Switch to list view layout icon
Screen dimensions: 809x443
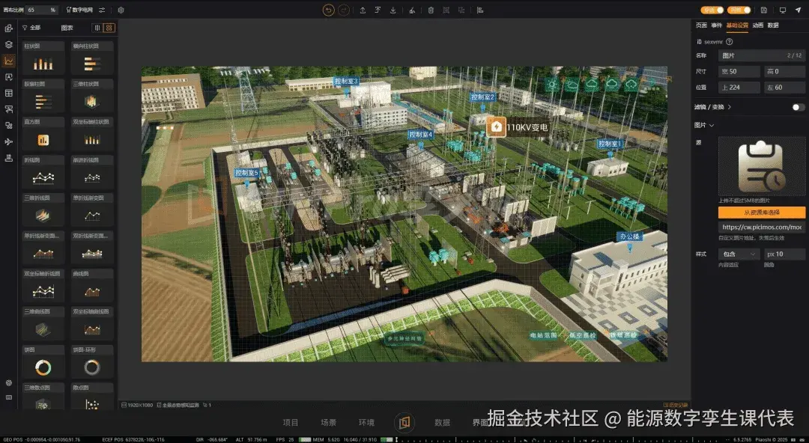click(x=97, y=28)
